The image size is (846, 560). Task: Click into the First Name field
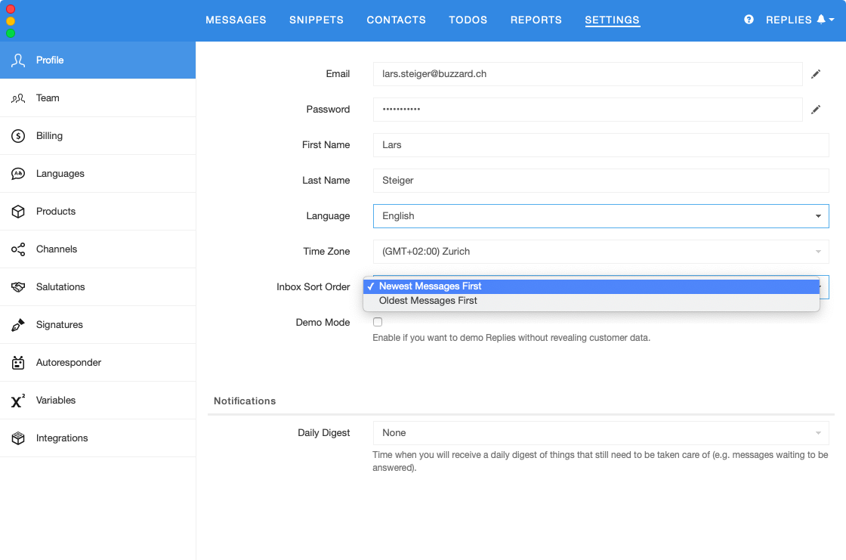click(601, 145)
